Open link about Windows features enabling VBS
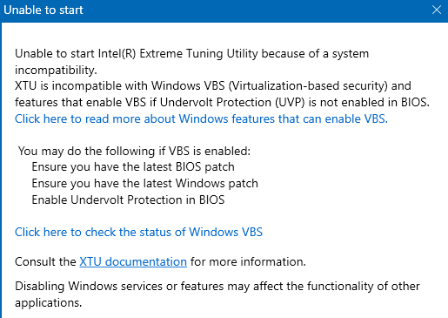The image size is (448, 318). [x=201, y=119]
